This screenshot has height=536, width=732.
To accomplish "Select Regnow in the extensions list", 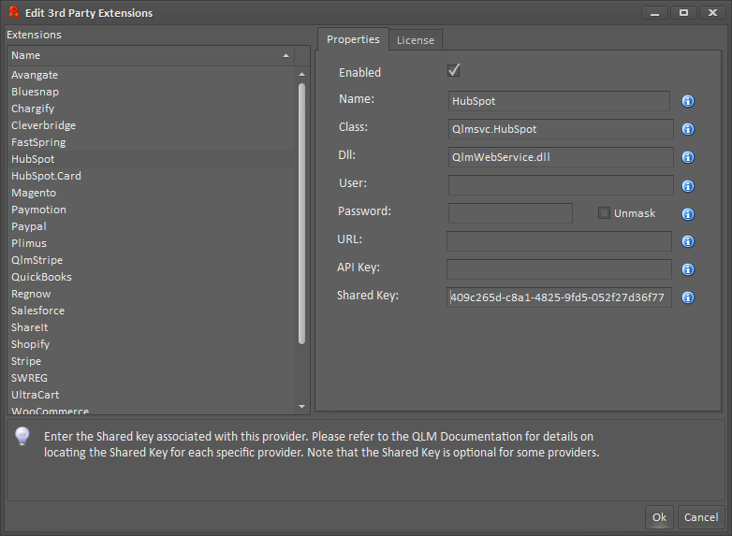I will 151,294.
